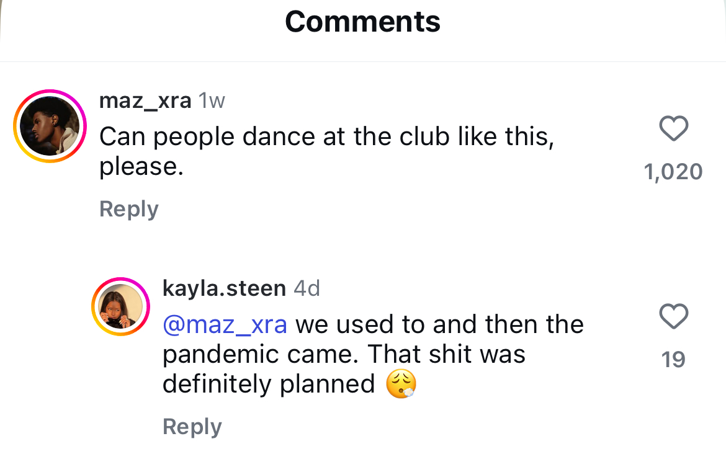The width and height of the screenshot is (726, 449).
Task: Reply to kayla.steen's comment
Action: point(192,427)
